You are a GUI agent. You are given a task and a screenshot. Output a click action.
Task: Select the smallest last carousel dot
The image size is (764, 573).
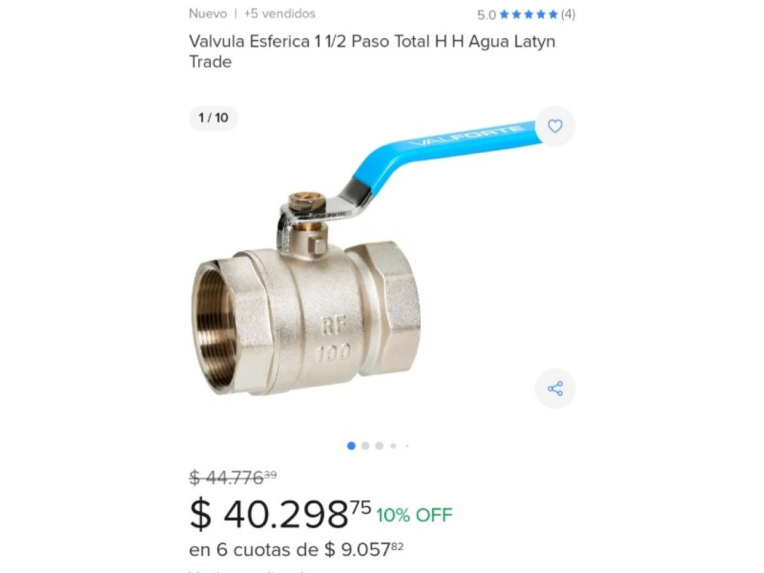tap(407, 446)
